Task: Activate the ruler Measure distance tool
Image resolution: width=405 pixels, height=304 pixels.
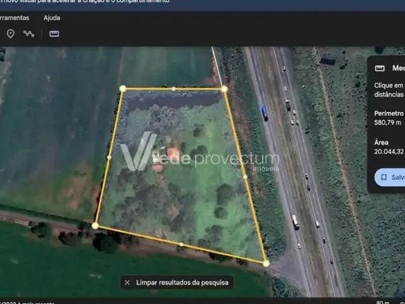Action: [54, 34]
